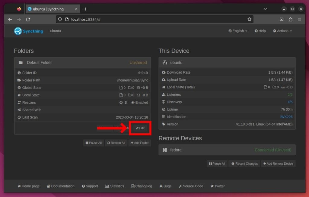Viewport: 309px width, 197px height.
Task: Click the Discovery 4/5 status
Action: pyautogui.click(x=290, y=102)
